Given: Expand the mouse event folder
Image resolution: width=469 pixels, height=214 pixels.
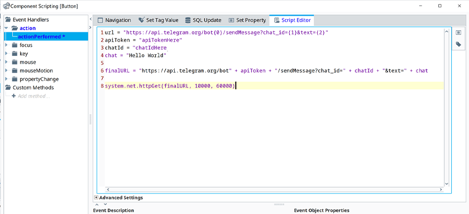Looking at the screenshot, I should (7, 62).
